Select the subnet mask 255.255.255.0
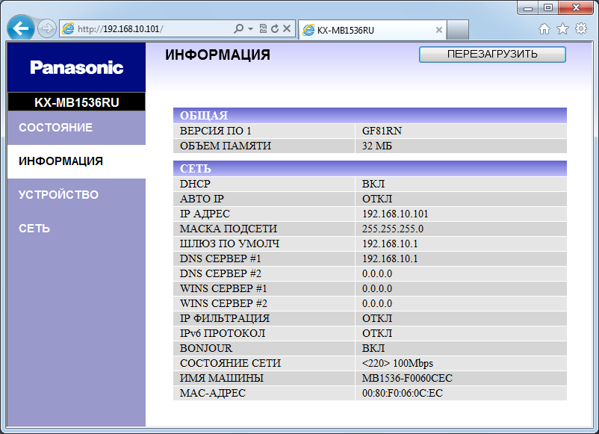The image size is (599, 434). click(393, 229)
